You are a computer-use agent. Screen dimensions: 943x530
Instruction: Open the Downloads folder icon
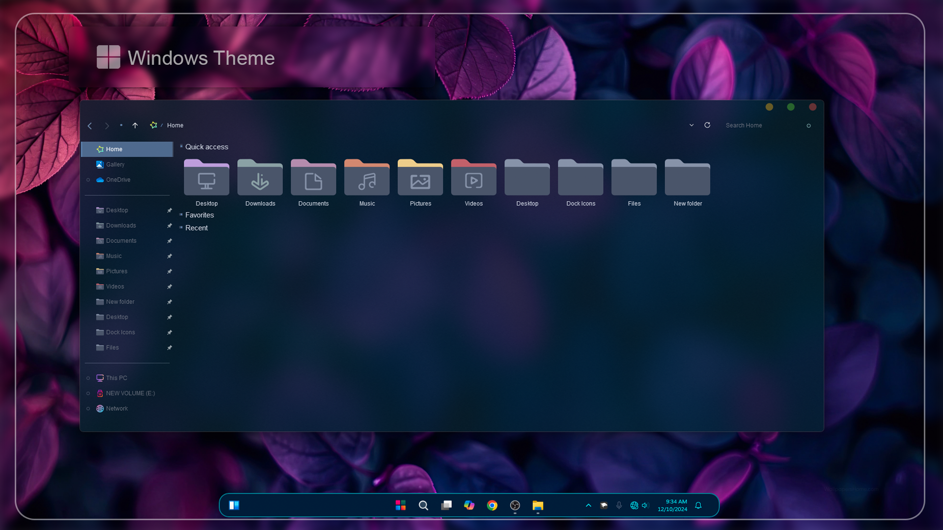[260, 177]
